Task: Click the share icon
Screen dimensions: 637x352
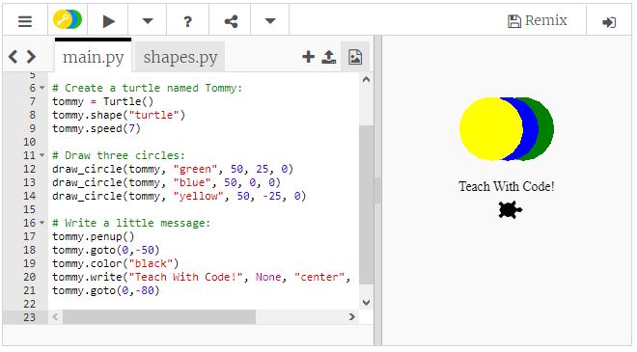Action: tap(232, 21)
